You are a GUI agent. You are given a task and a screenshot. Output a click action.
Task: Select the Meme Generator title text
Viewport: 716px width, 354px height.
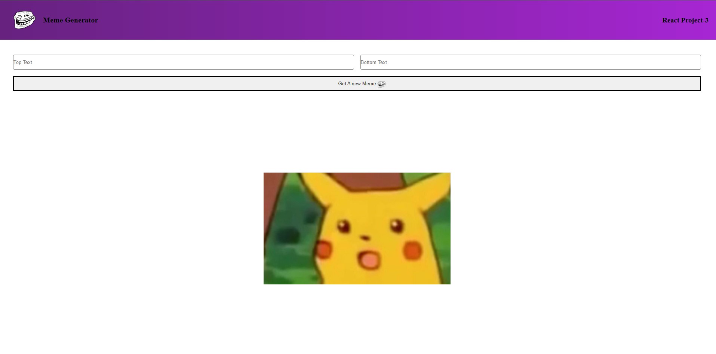pyautogui.click(x=70, y=20)
